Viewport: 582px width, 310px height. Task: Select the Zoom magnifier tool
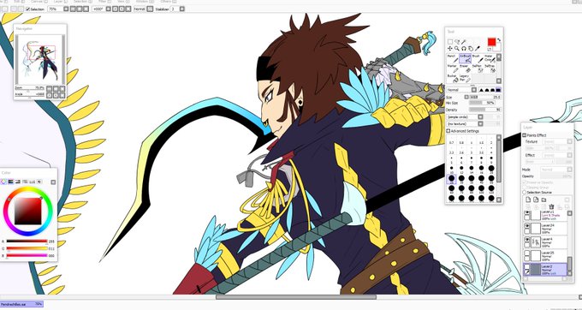point(456,49)
